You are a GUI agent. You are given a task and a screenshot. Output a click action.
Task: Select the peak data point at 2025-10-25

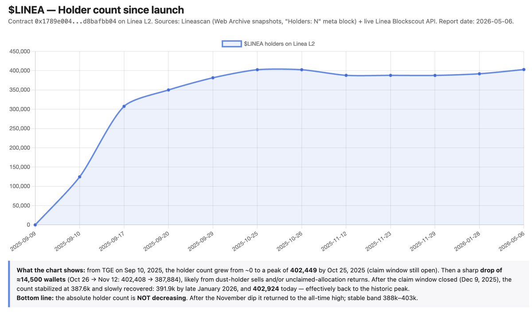(x=257, y=70)
